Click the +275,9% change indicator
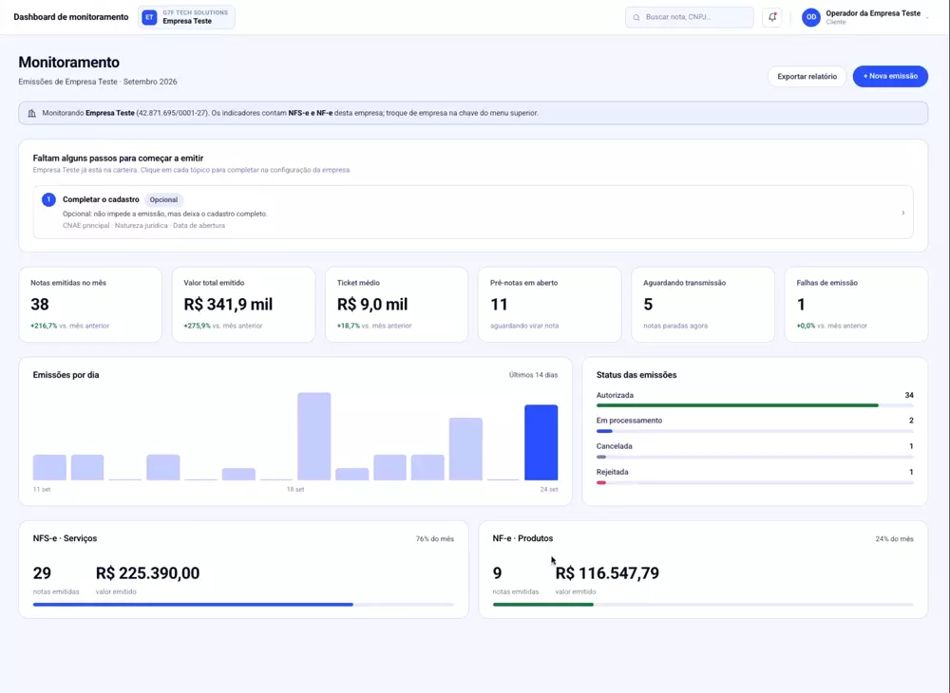The height and width of the screenshot is (693, 950). 197,326
